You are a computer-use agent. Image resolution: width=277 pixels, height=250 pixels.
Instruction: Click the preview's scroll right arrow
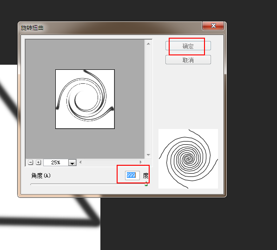[x=141, y=162]
